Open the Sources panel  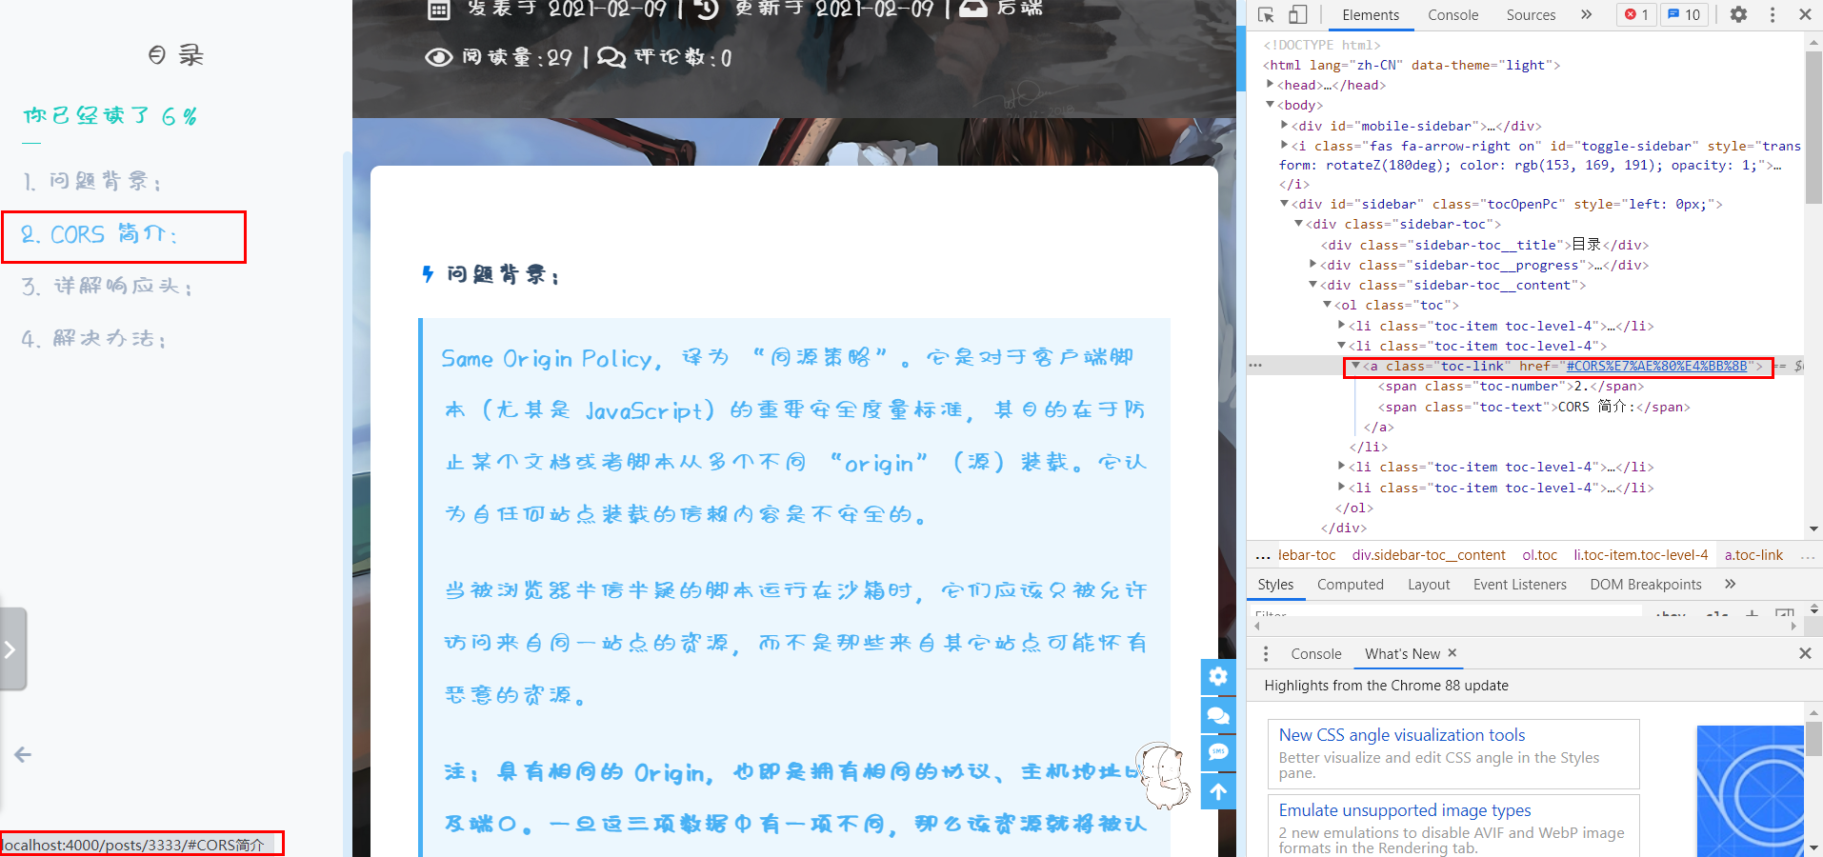coord(1530,14)
